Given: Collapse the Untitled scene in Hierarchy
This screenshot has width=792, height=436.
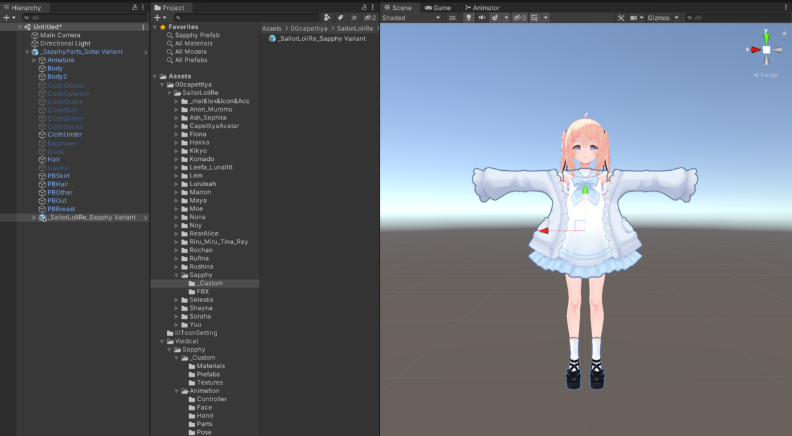Looking at the screenshot, I should [20, 27].
